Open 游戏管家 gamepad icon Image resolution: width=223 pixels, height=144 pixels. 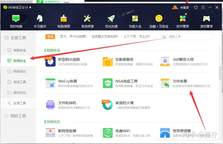click(x=206, y=18)
